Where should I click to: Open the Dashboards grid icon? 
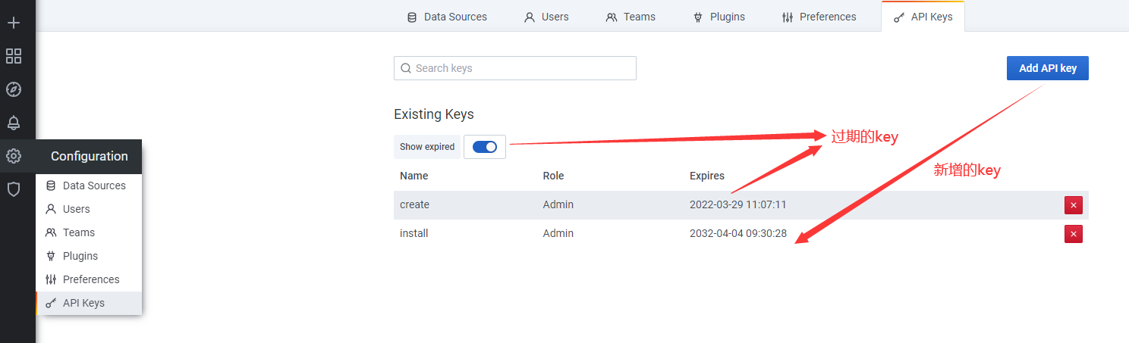(x=14, y=56)
